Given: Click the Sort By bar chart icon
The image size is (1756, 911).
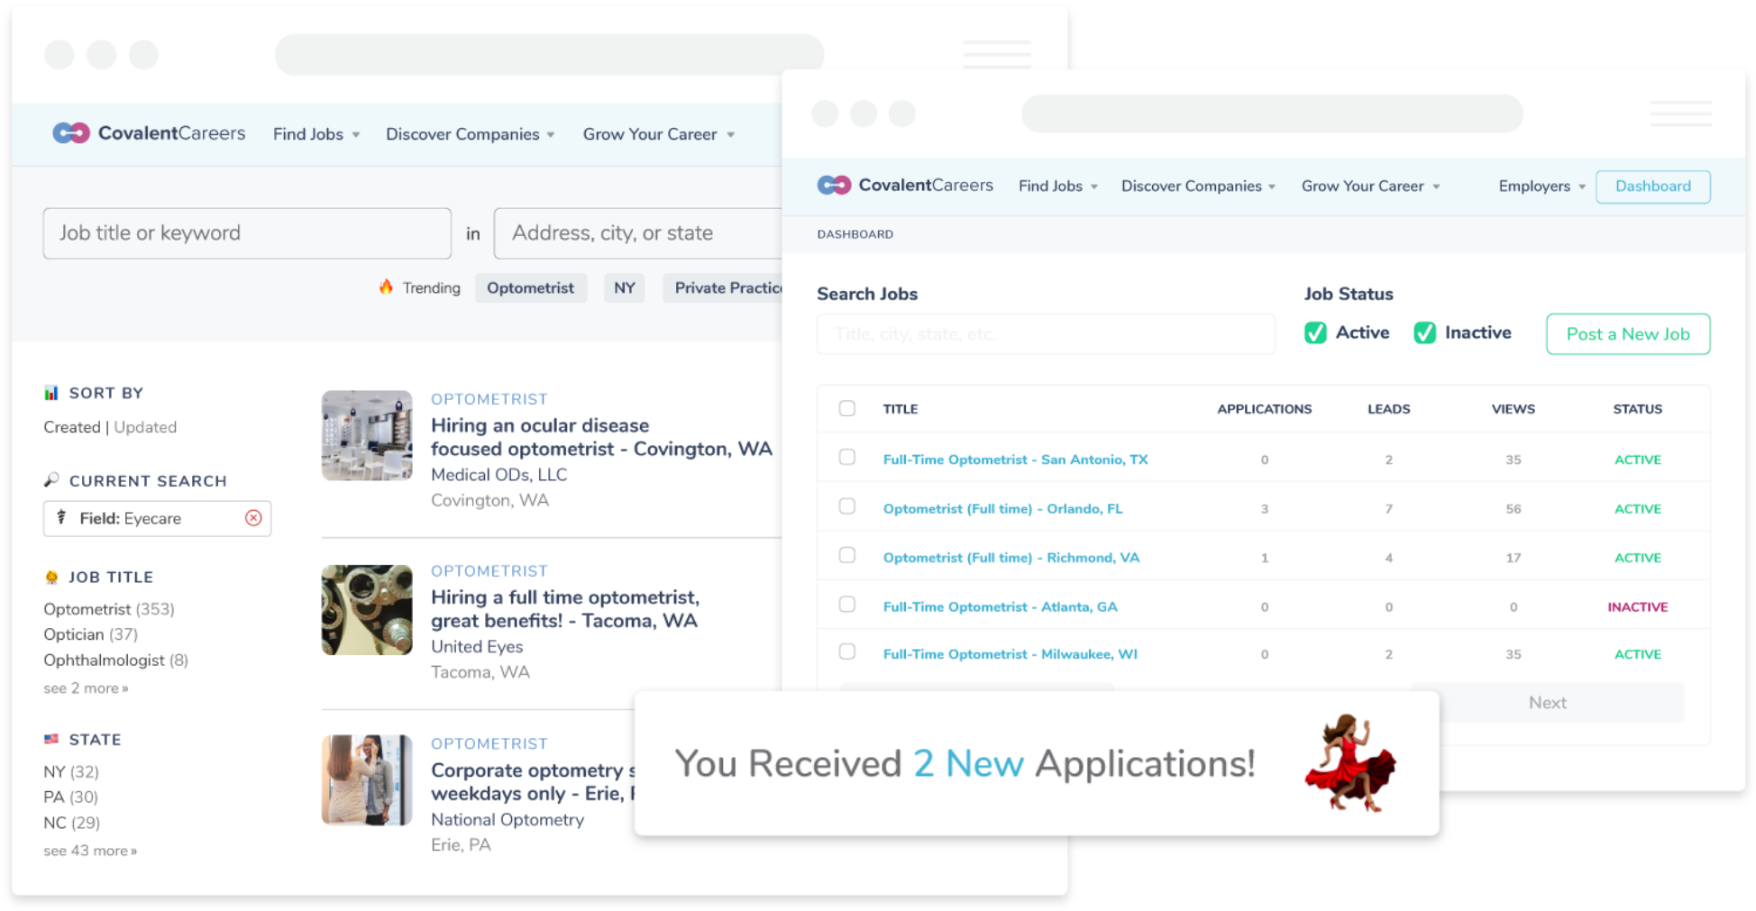Looking at the screenshot, I should pyautogui.click(x=51, y=393).
